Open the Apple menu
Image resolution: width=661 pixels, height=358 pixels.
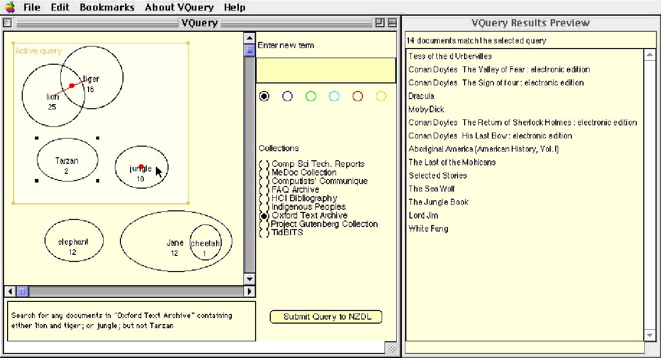(x=10, y=7)
